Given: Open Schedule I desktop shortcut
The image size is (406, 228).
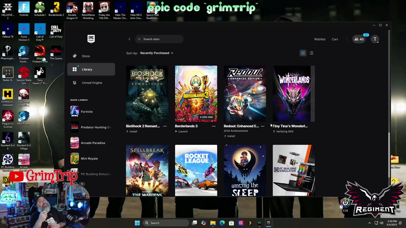Looking at the screenshot, I should [x=40, y=9].
